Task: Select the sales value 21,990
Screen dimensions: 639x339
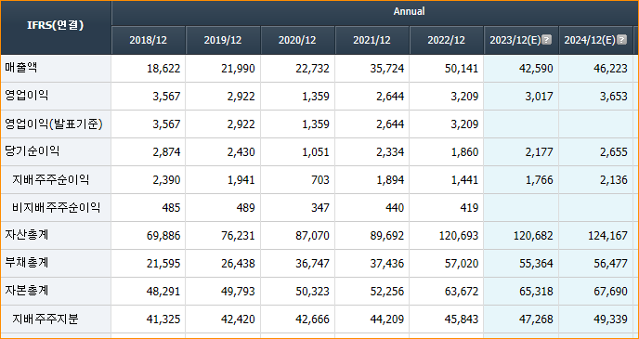Action: click(x=238, y=69)
